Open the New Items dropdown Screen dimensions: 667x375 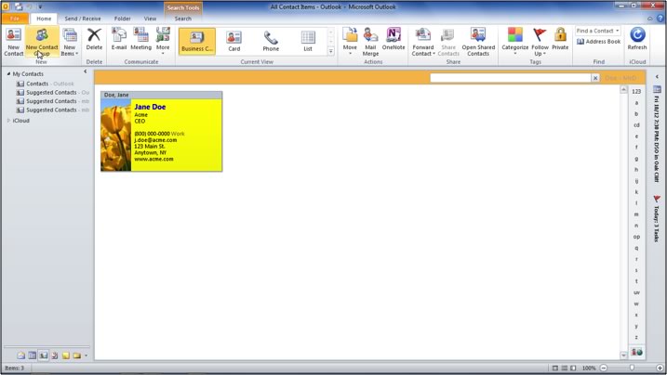[x=70, y=42]
